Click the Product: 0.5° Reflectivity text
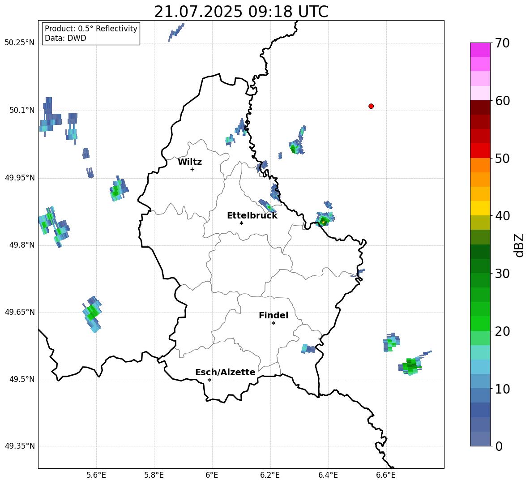 coord(91,28)
